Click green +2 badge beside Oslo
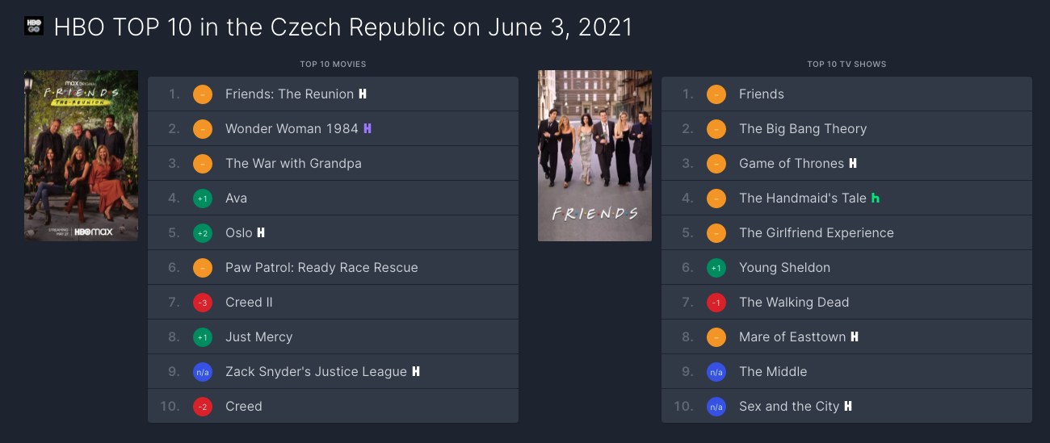The width and height of the screenshot is (1050, 443). point(202,233)
